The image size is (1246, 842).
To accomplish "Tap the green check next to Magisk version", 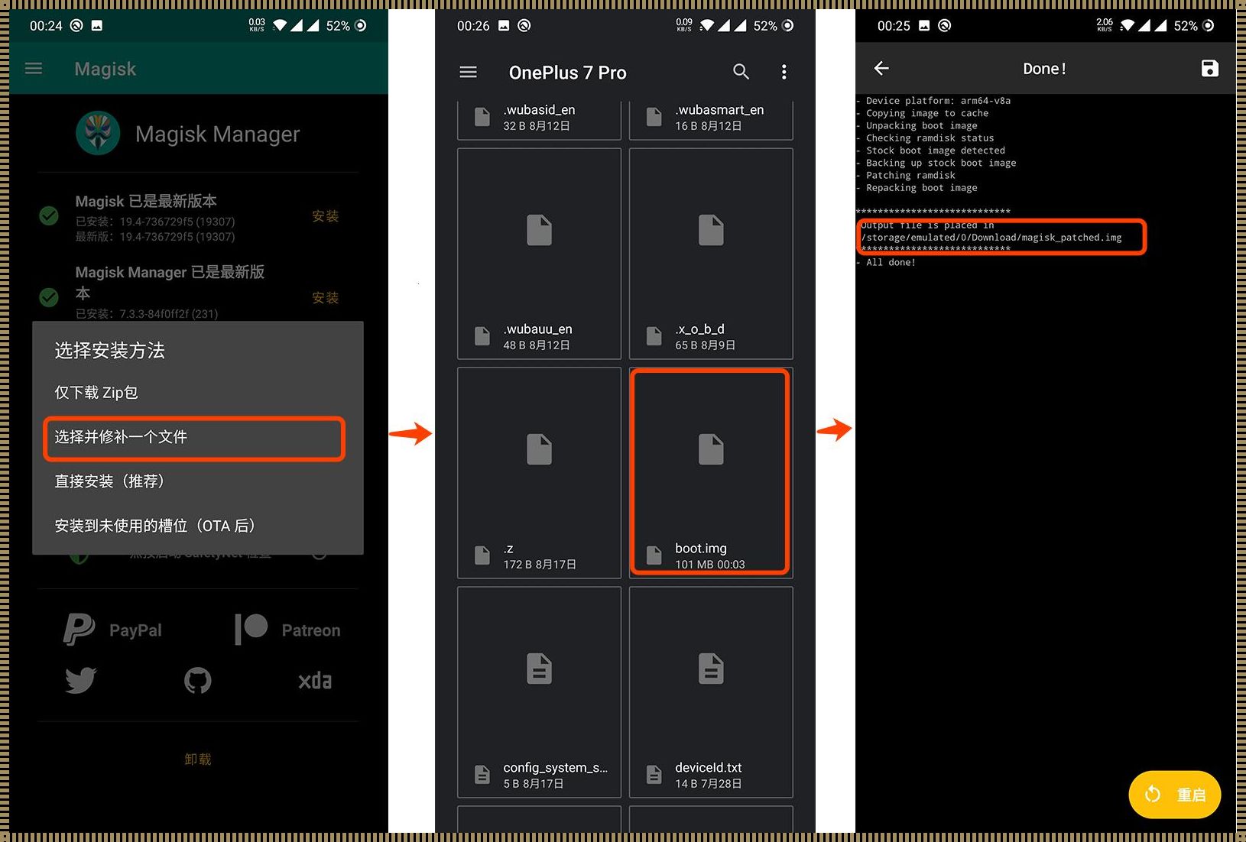I will pos(49,215).
